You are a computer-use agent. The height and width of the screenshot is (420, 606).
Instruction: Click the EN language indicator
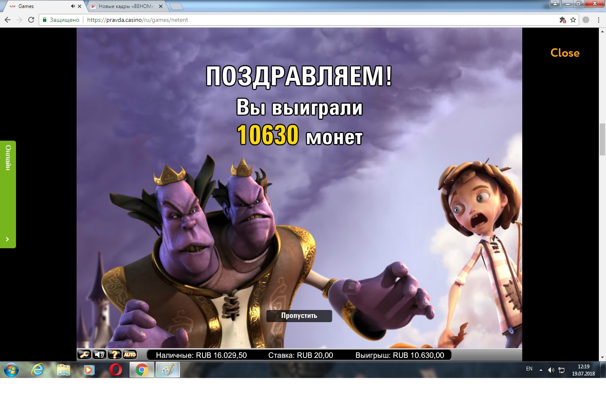529,369
